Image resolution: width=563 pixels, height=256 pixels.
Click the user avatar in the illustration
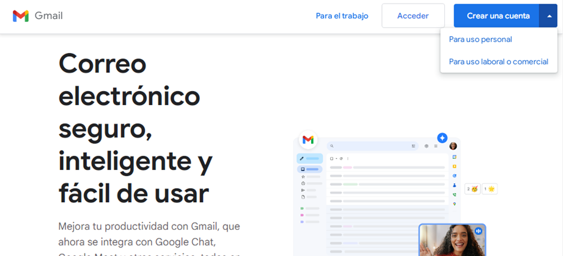pos(453,146)
